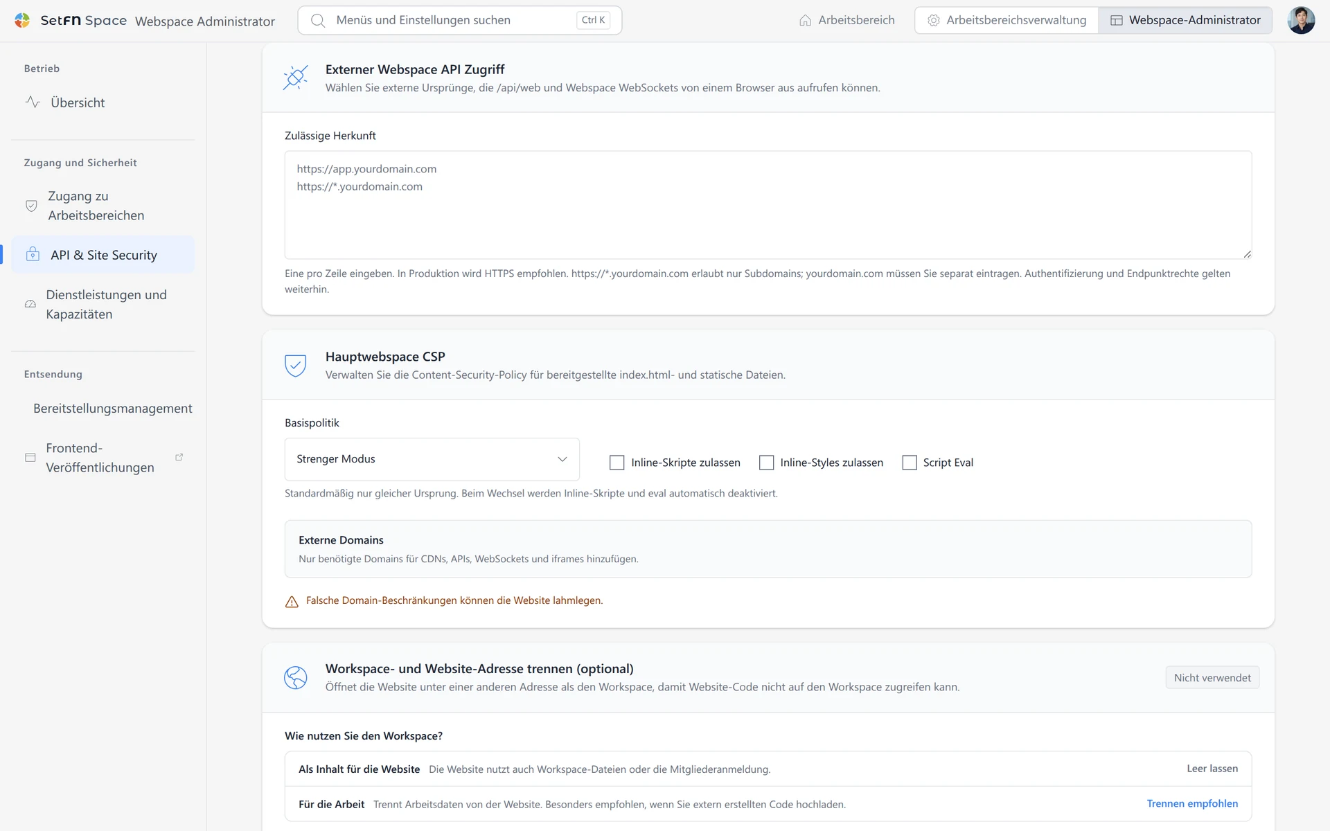Click the SetFN Space logo icon

(x=22, y=20)
